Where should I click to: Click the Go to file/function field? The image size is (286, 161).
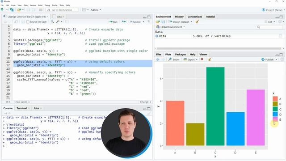[62, 10]
